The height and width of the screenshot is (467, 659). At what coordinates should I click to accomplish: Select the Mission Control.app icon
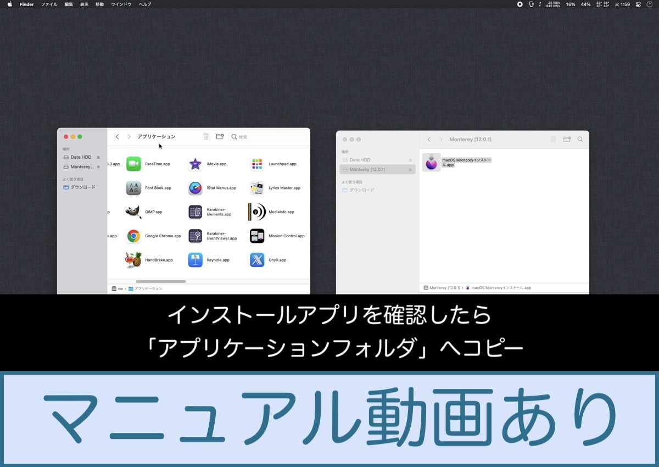(257, 236)
